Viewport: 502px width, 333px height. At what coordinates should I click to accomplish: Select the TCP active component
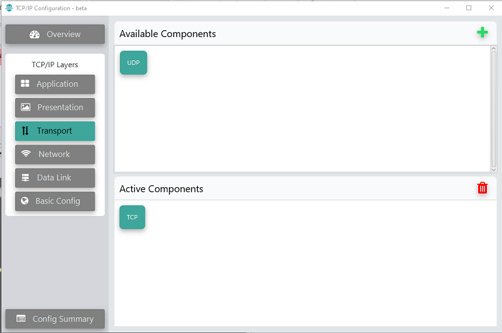click(x=132, y=217)
